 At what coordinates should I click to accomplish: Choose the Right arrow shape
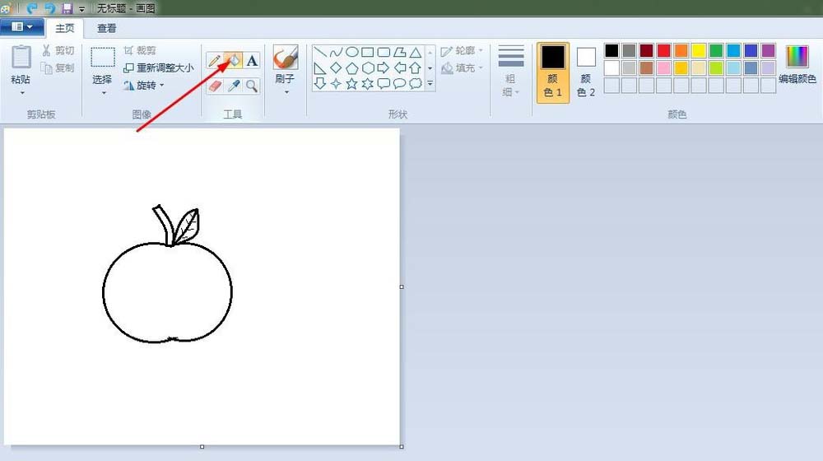pyautogui.click(x=384, y=68)
